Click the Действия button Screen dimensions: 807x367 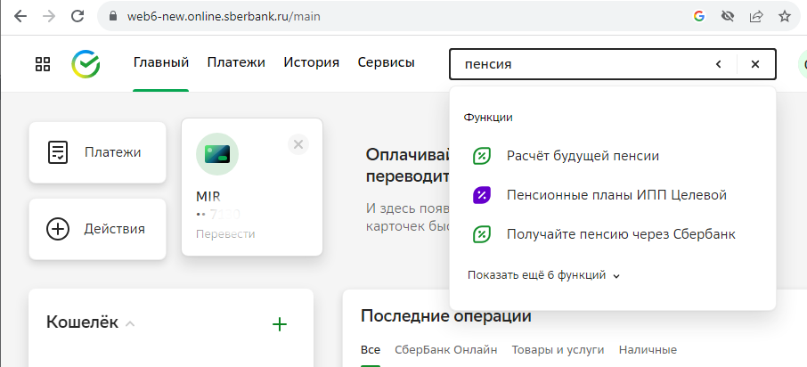(x=98, y=229)
